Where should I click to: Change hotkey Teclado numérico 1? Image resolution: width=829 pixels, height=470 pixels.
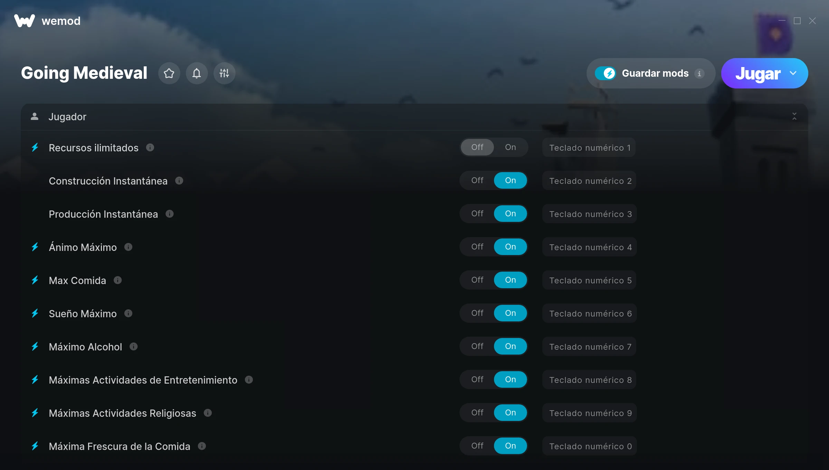click(x=589, y=148)
